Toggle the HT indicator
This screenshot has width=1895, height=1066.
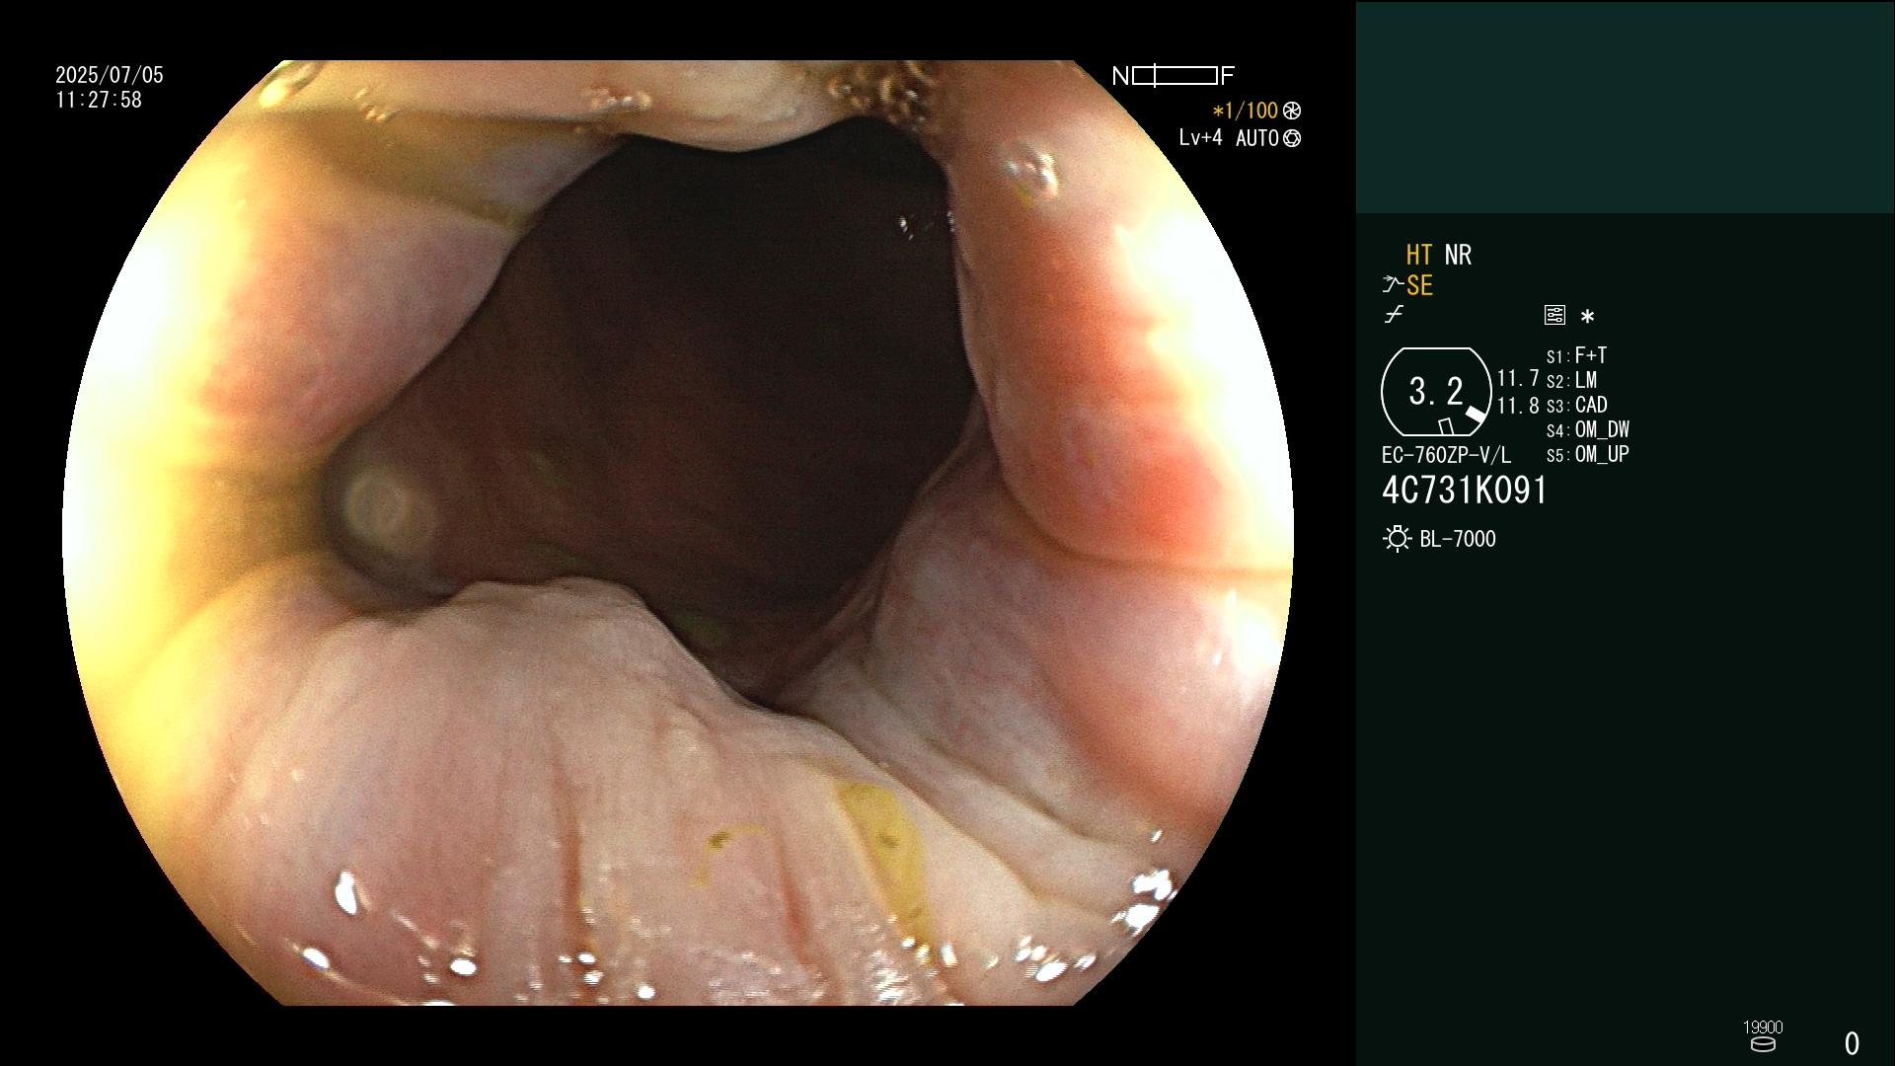tap(1419, 256)
